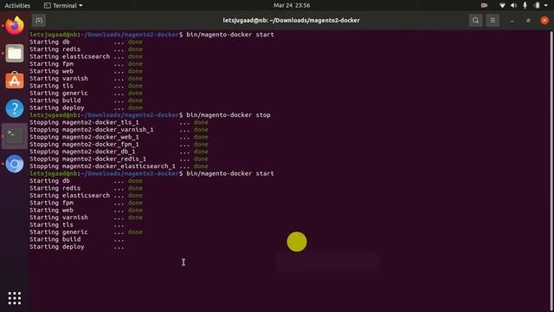The height and width of the screenshot is (312, 554).
Task: Close the terminal window
Action: point(544,21)
